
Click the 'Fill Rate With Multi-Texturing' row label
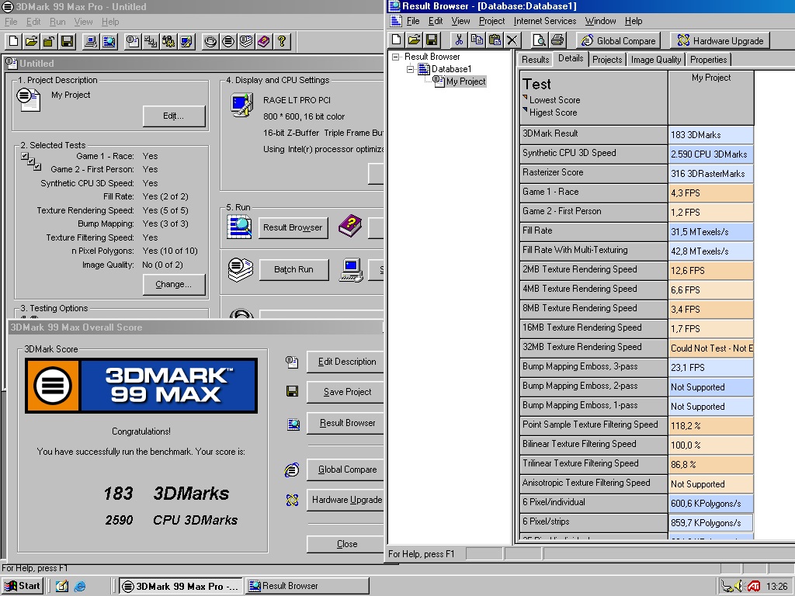click(x=594, y=251)
